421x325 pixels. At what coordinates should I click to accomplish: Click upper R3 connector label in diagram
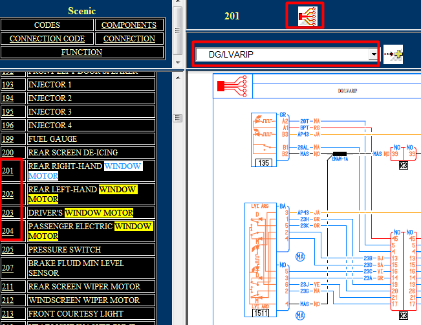[x=404, y=165]
